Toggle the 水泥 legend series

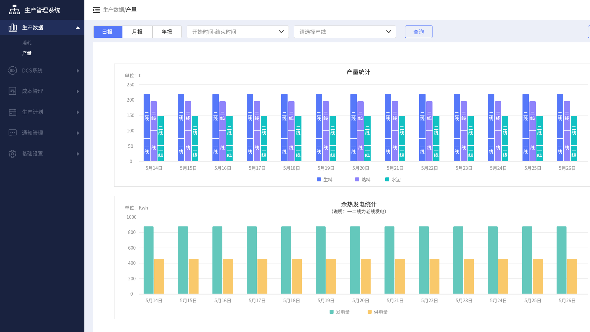[x=393, y=179]
